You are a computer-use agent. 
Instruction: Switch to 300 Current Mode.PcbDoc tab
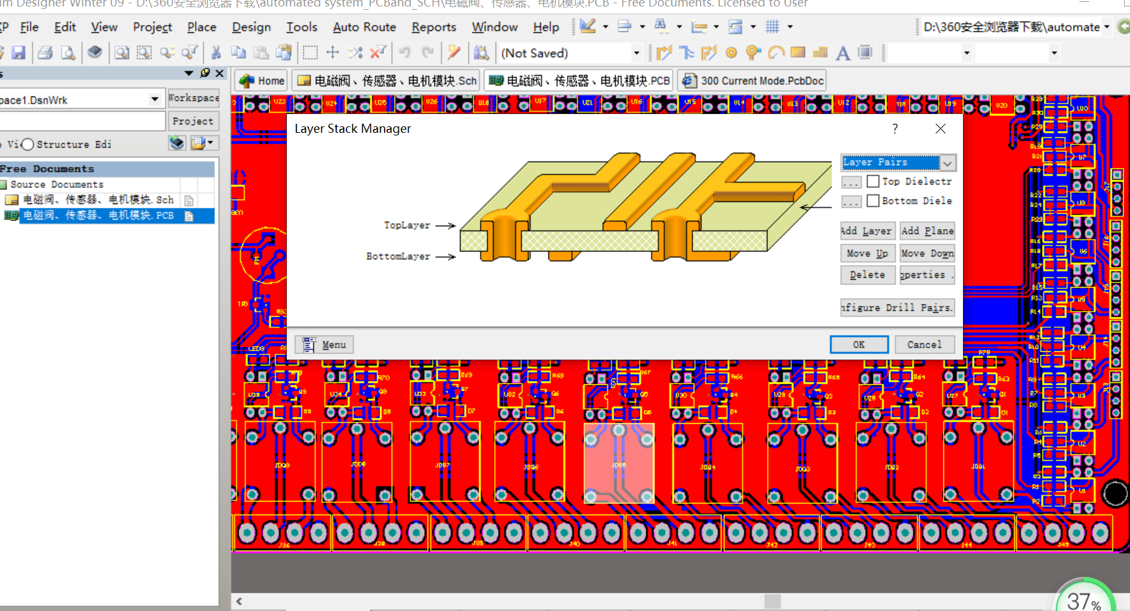753,81
